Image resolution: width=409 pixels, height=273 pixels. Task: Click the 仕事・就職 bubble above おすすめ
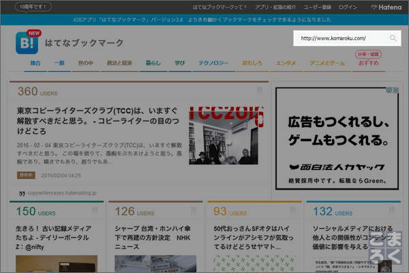pyautogui.click(x=368, y=55)
